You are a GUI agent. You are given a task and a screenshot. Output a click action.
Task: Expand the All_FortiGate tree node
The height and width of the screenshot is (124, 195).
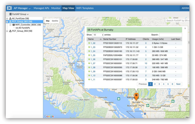pyautogui.click(x=7, y=19)
